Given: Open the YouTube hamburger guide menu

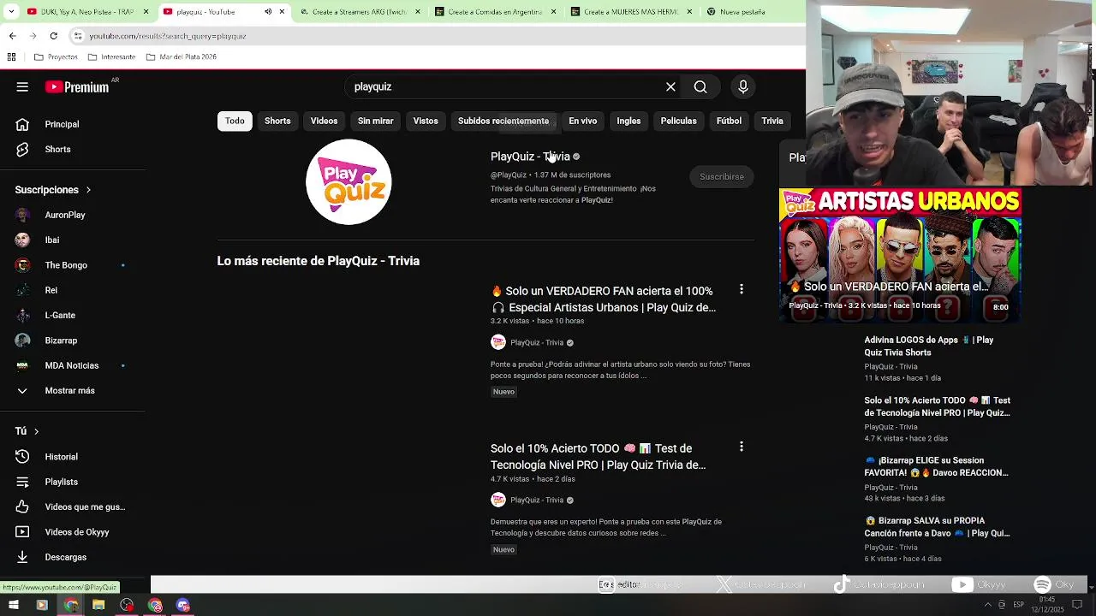Looking at the screenshot, I should (22, 86).
